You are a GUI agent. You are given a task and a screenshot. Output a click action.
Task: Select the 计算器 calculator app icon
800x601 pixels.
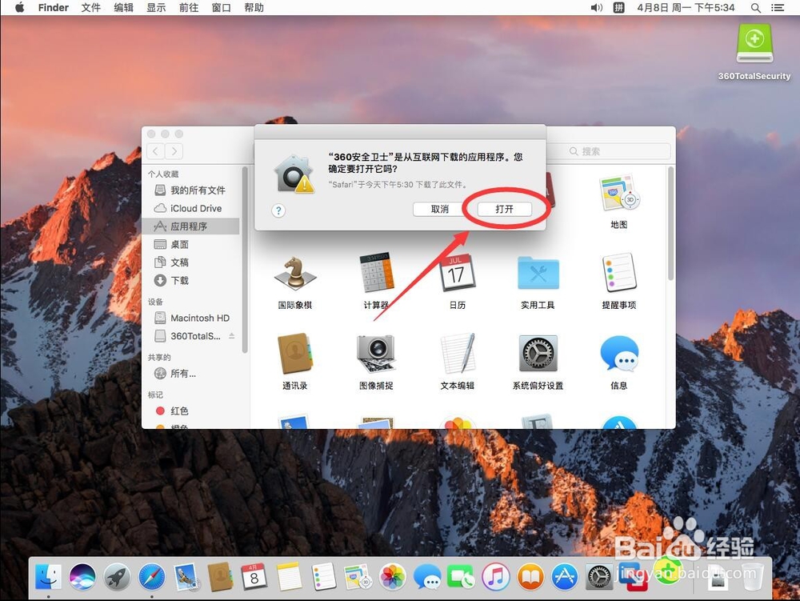tap(376, 274)
